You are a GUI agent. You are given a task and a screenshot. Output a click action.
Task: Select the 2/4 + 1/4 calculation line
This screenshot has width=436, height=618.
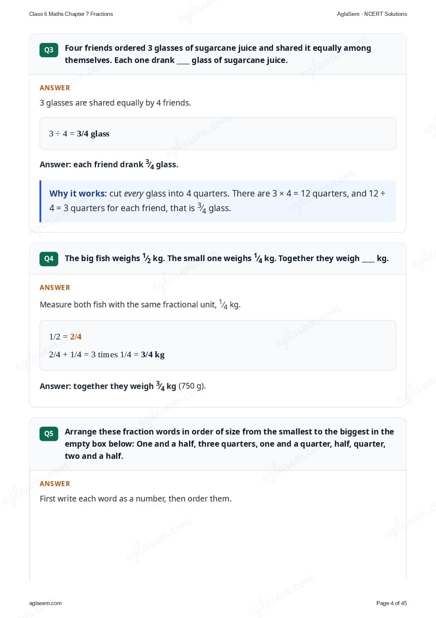[107, 354]
